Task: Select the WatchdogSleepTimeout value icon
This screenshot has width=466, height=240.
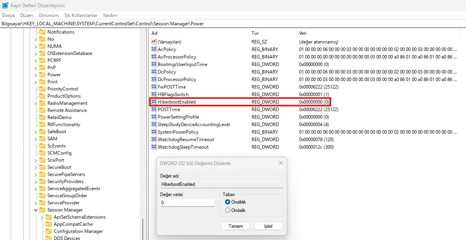Action: (x=153, y=147)
